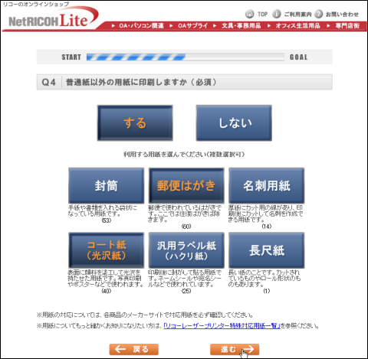The image size is (368, 359).
Task: Deselect the コート紙（光沢紙） option
Action: click(107, 250)
